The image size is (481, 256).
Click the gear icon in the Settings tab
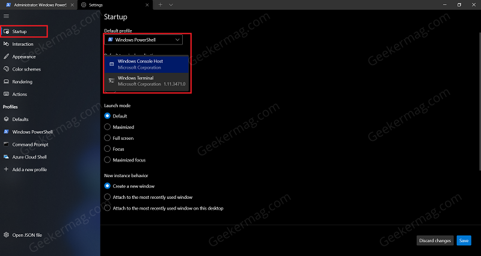84,5
